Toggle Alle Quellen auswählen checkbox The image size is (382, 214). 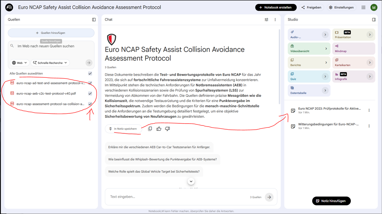(90, 73)
